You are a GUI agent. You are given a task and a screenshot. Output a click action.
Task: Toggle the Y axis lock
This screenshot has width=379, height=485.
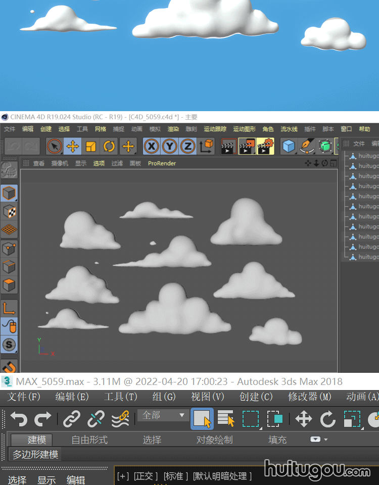pos(170,147)
